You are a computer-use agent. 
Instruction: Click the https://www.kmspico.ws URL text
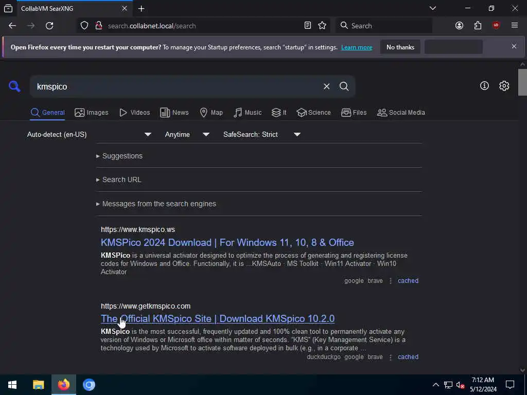[138, 230]
